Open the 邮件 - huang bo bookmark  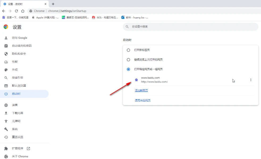pos(134,17)
